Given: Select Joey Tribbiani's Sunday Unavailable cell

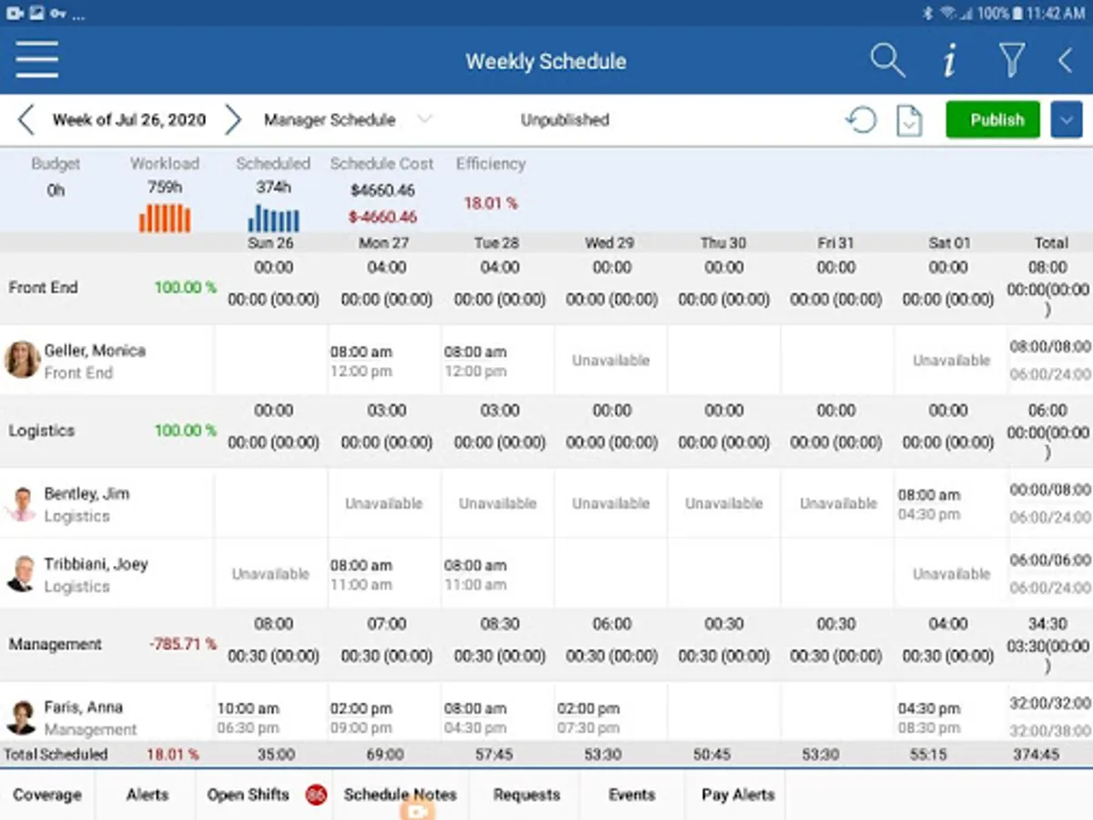Looking at the screenshot, I should (x=271, y=574).
